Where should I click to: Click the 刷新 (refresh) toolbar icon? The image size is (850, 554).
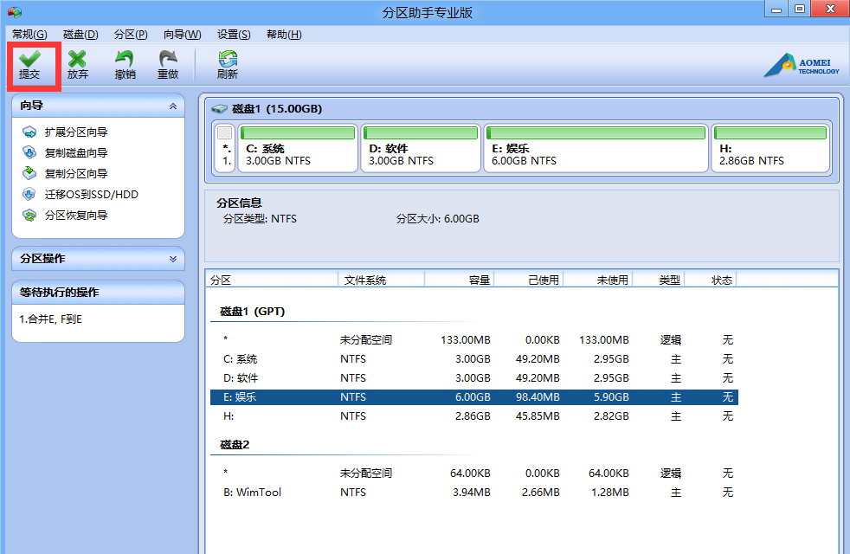click(228, 59)
